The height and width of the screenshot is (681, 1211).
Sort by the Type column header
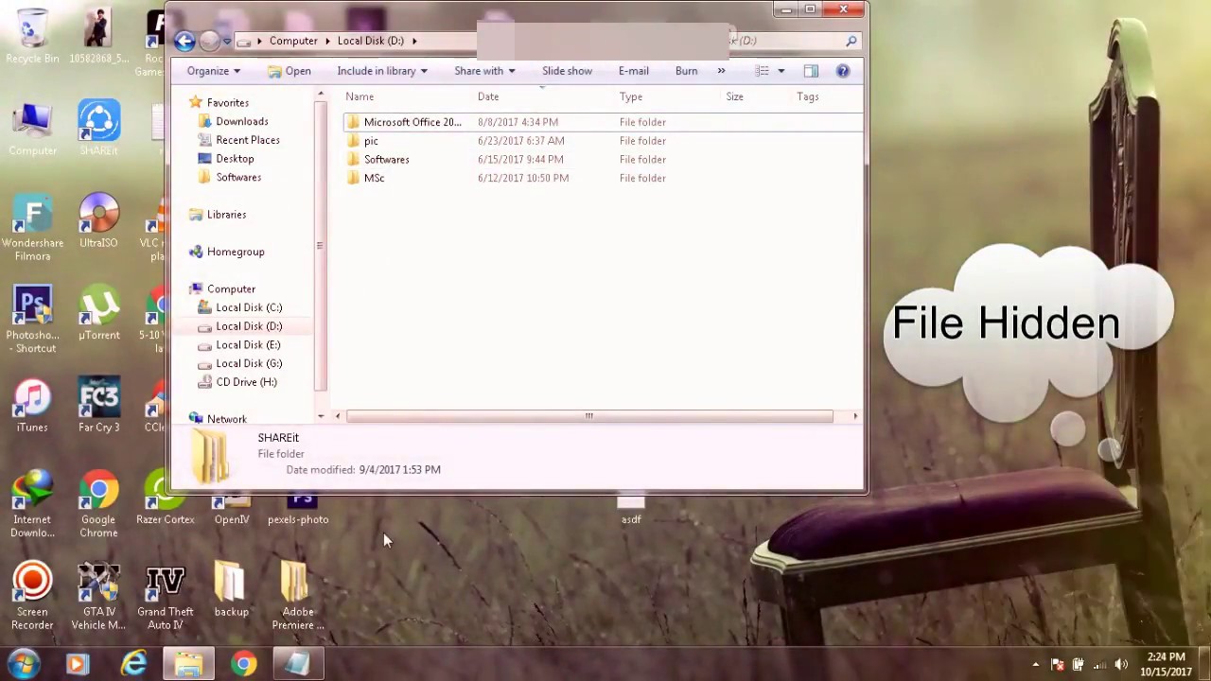click(631, 96)
